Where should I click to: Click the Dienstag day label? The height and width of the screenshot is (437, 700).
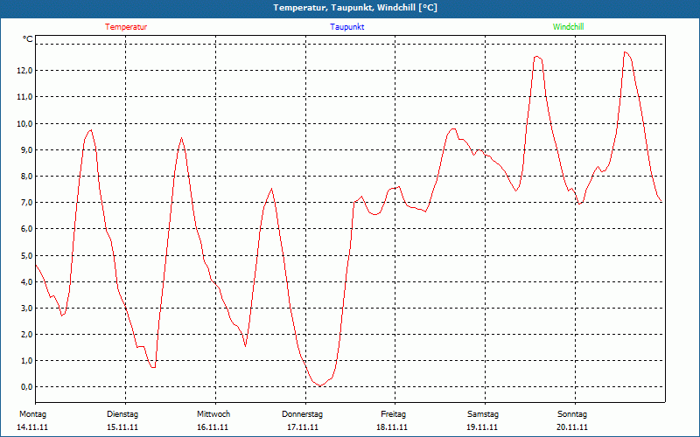[122, 414]
